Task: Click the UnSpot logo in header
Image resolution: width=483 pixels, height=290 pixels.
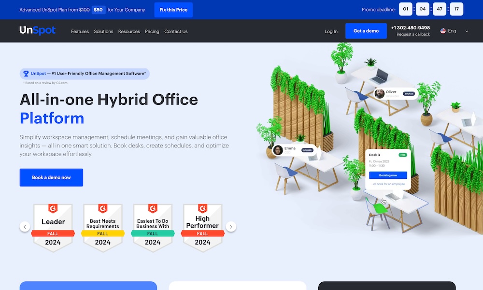Action: click(x=37, y=30)
